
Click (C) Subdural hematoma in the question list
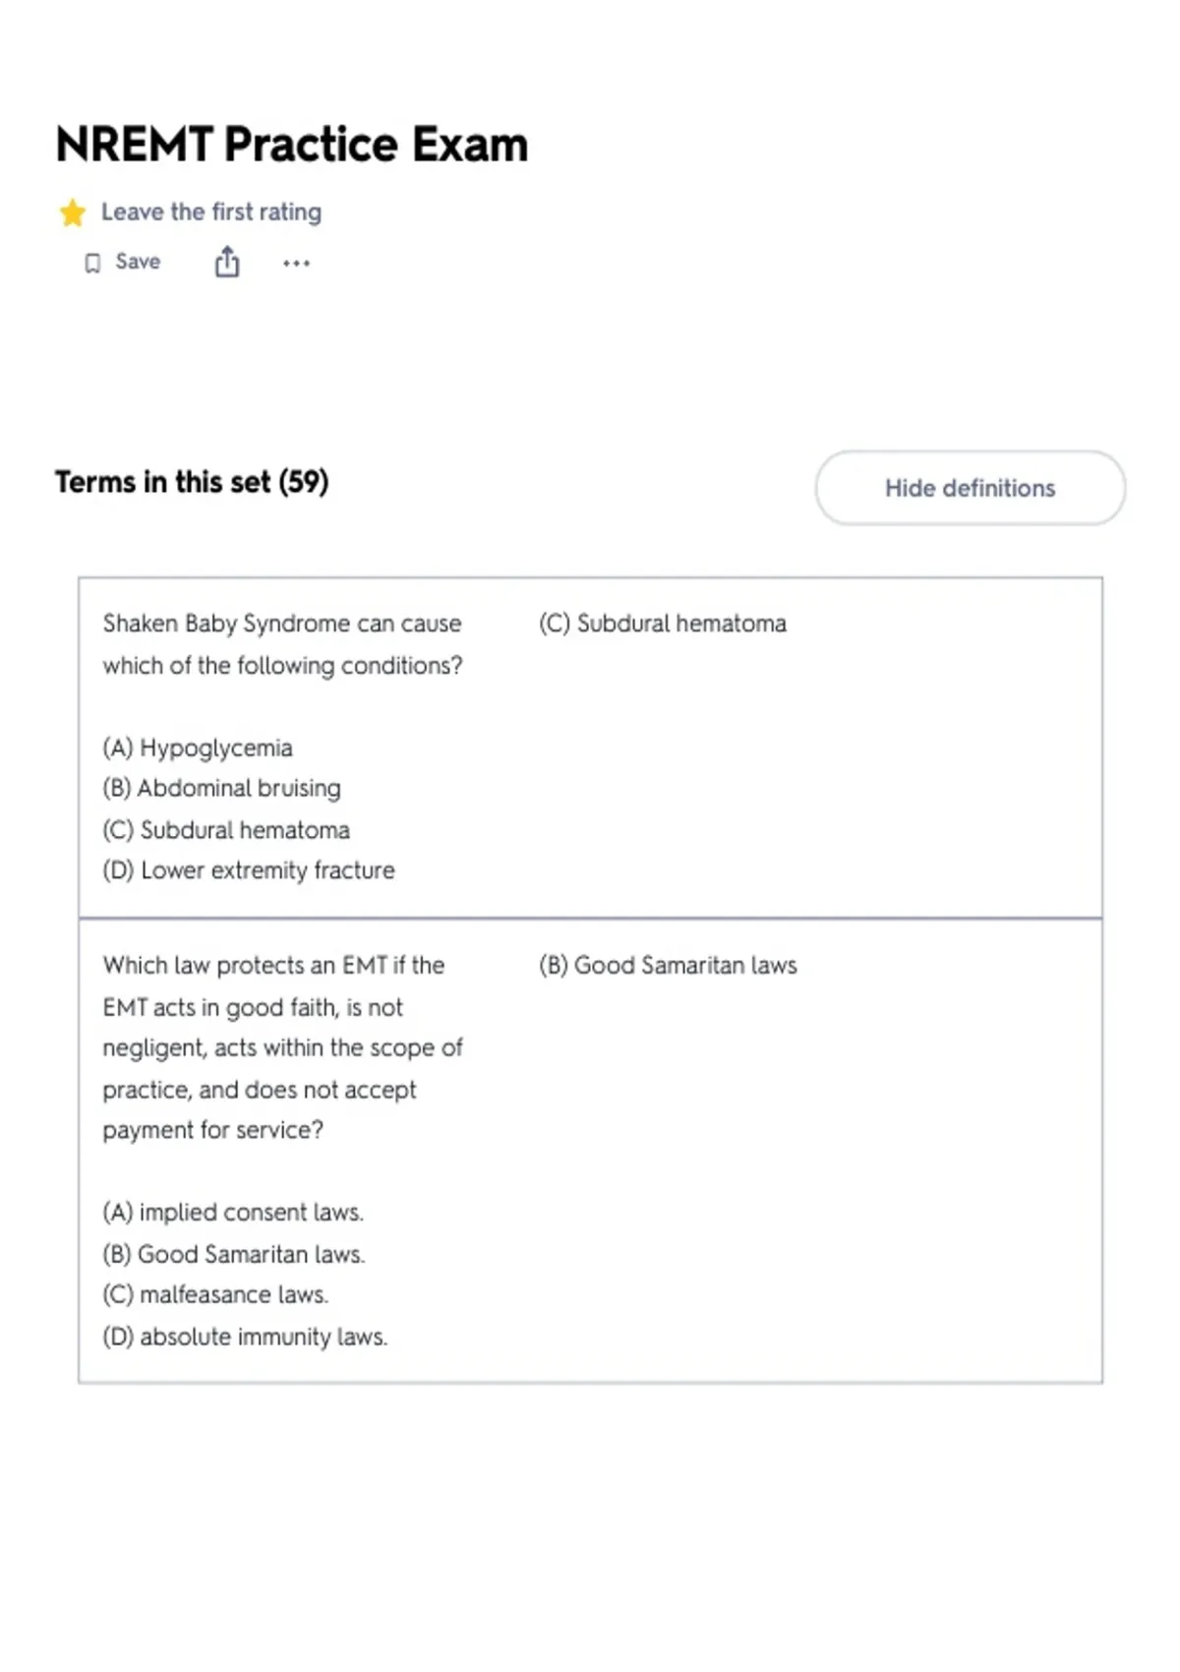(x=226, y=830)
